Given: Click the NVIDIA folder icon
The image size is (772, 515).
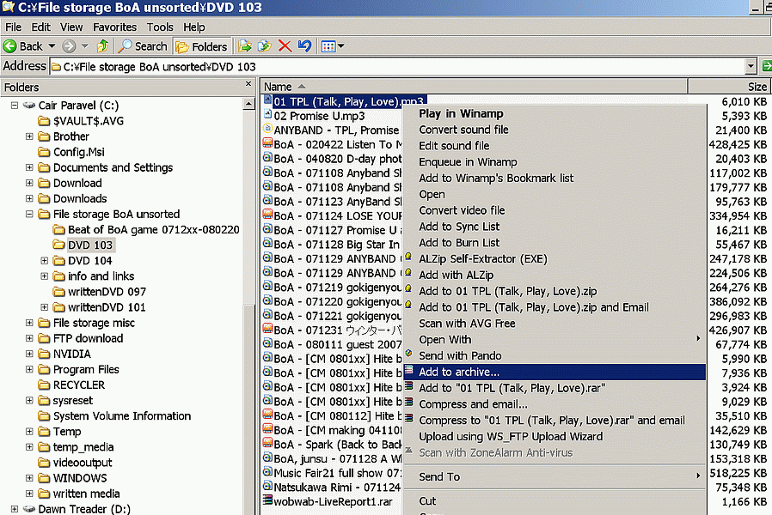Looking at the screenshot, I should pyautogui.click(x=45, y=354).
